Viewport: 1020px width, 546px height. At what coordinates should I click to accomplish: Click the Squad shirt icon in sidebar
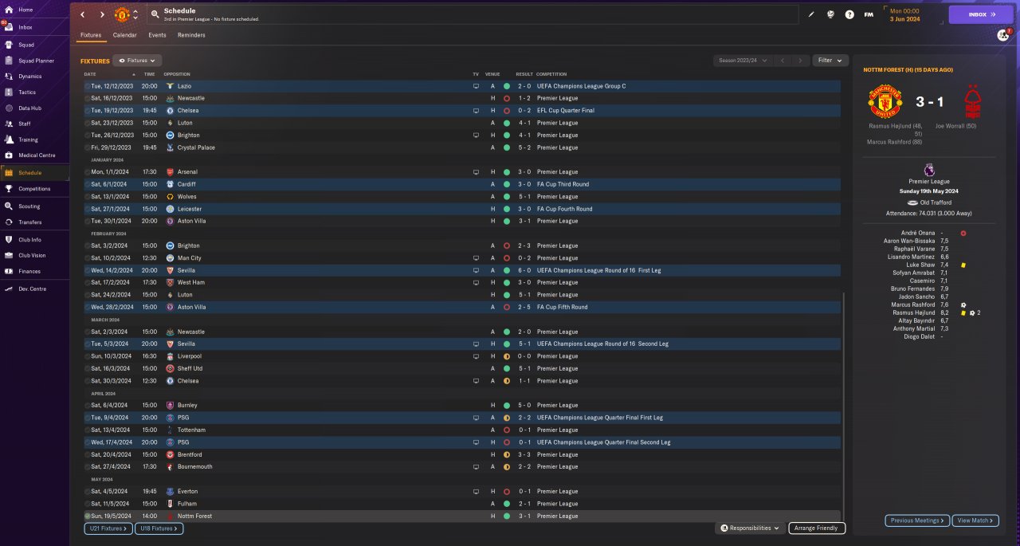point(8,45)
